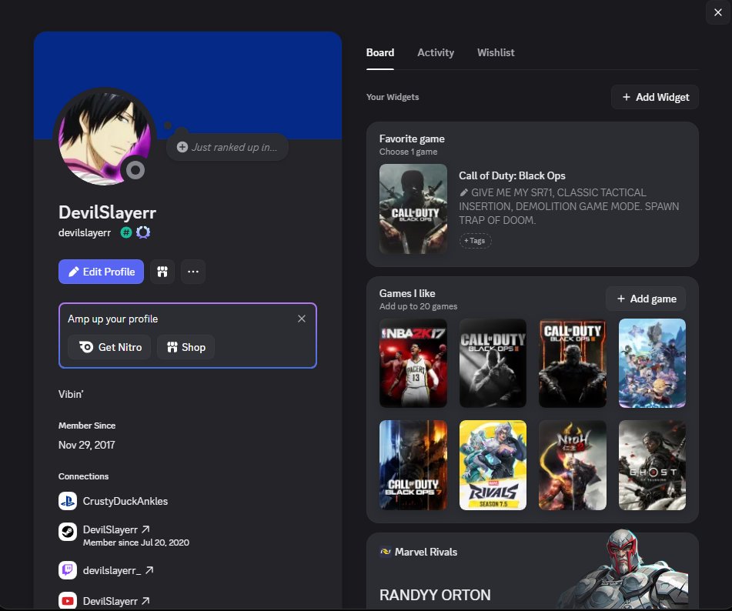Click the offline status indicator on avatar

[135, 170]
